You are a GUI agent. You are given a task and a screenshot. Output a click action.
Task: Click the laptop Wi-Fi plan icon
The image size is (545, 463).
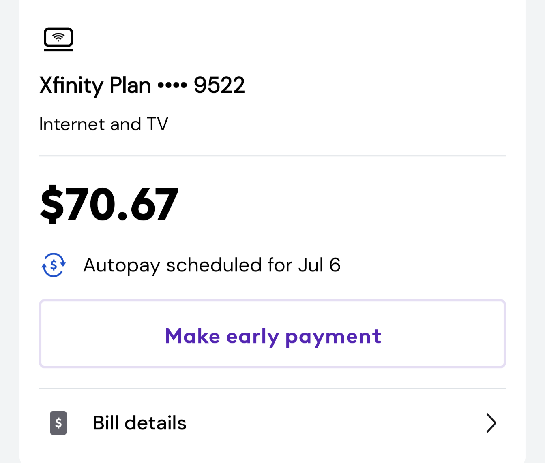click(58, 39)
